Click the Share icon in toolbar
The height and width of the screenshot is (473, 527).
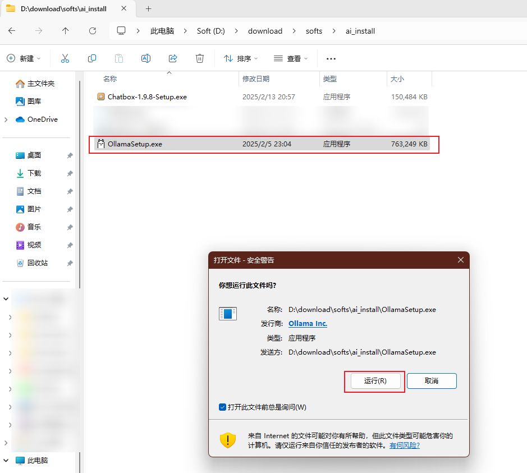click(173, 58)
